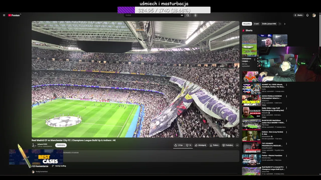Open Furioza - Historie Prawdziwe thumbnail
This screenshot has width=321, height=180.
[251, 159]
